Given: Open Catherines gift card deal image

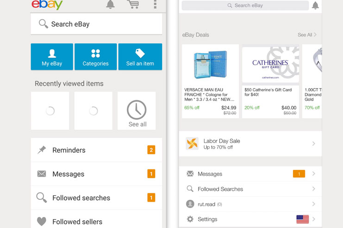Looking at the screenshot, I should [x=271, y=65].
